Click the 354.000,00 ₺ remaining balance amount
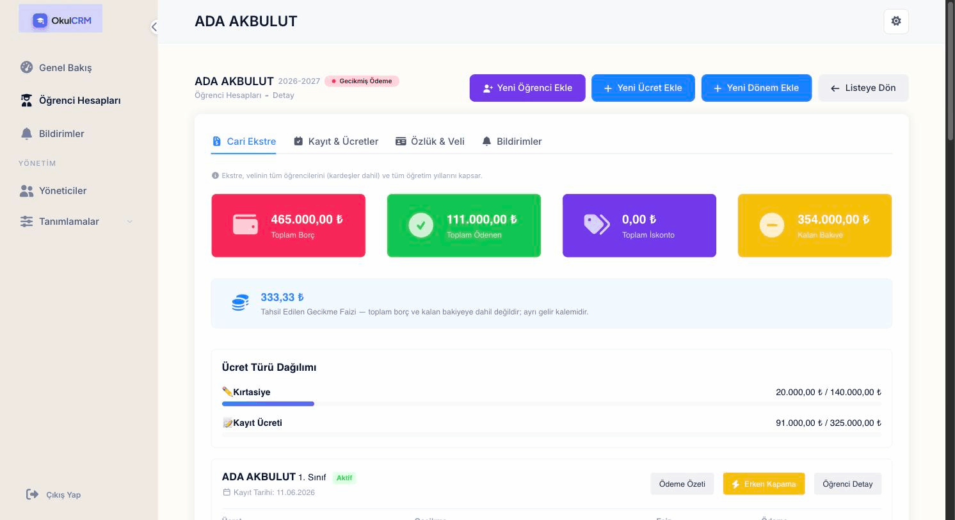Viewport: 955px width, 520px height. pos(833,219)
